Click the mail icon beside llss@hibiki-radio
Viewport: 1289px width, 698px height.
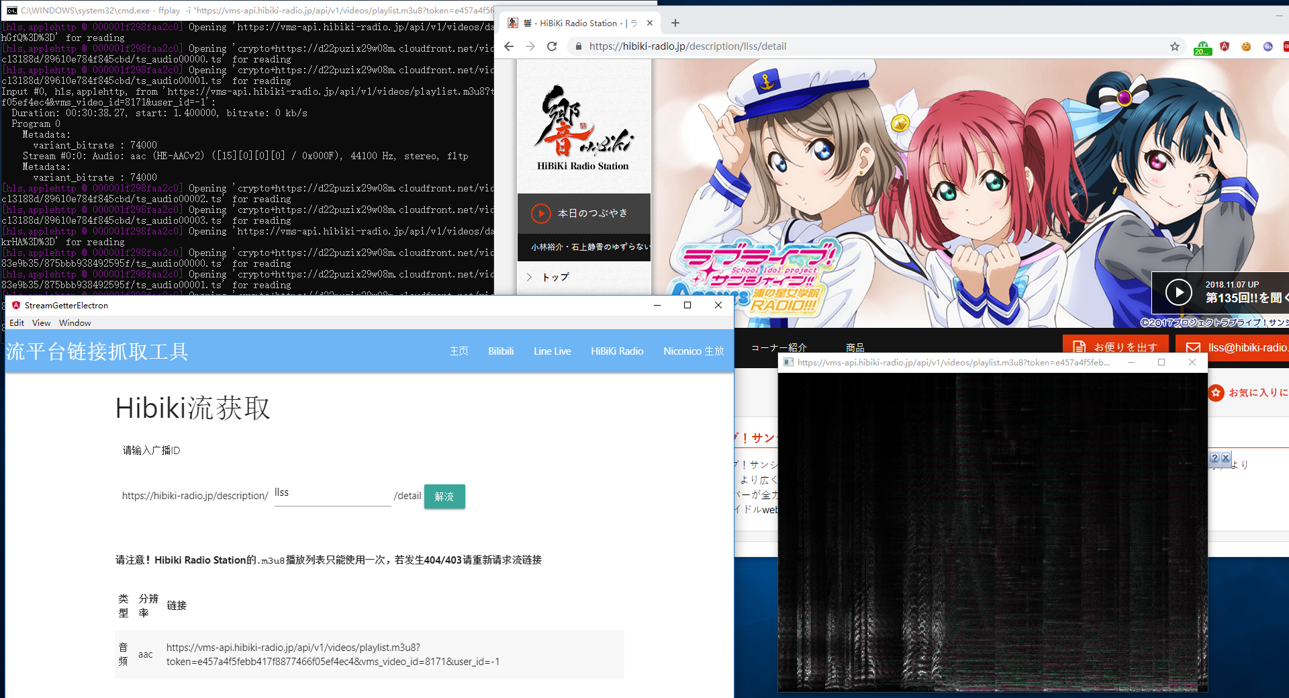(x=1193, y=347)
